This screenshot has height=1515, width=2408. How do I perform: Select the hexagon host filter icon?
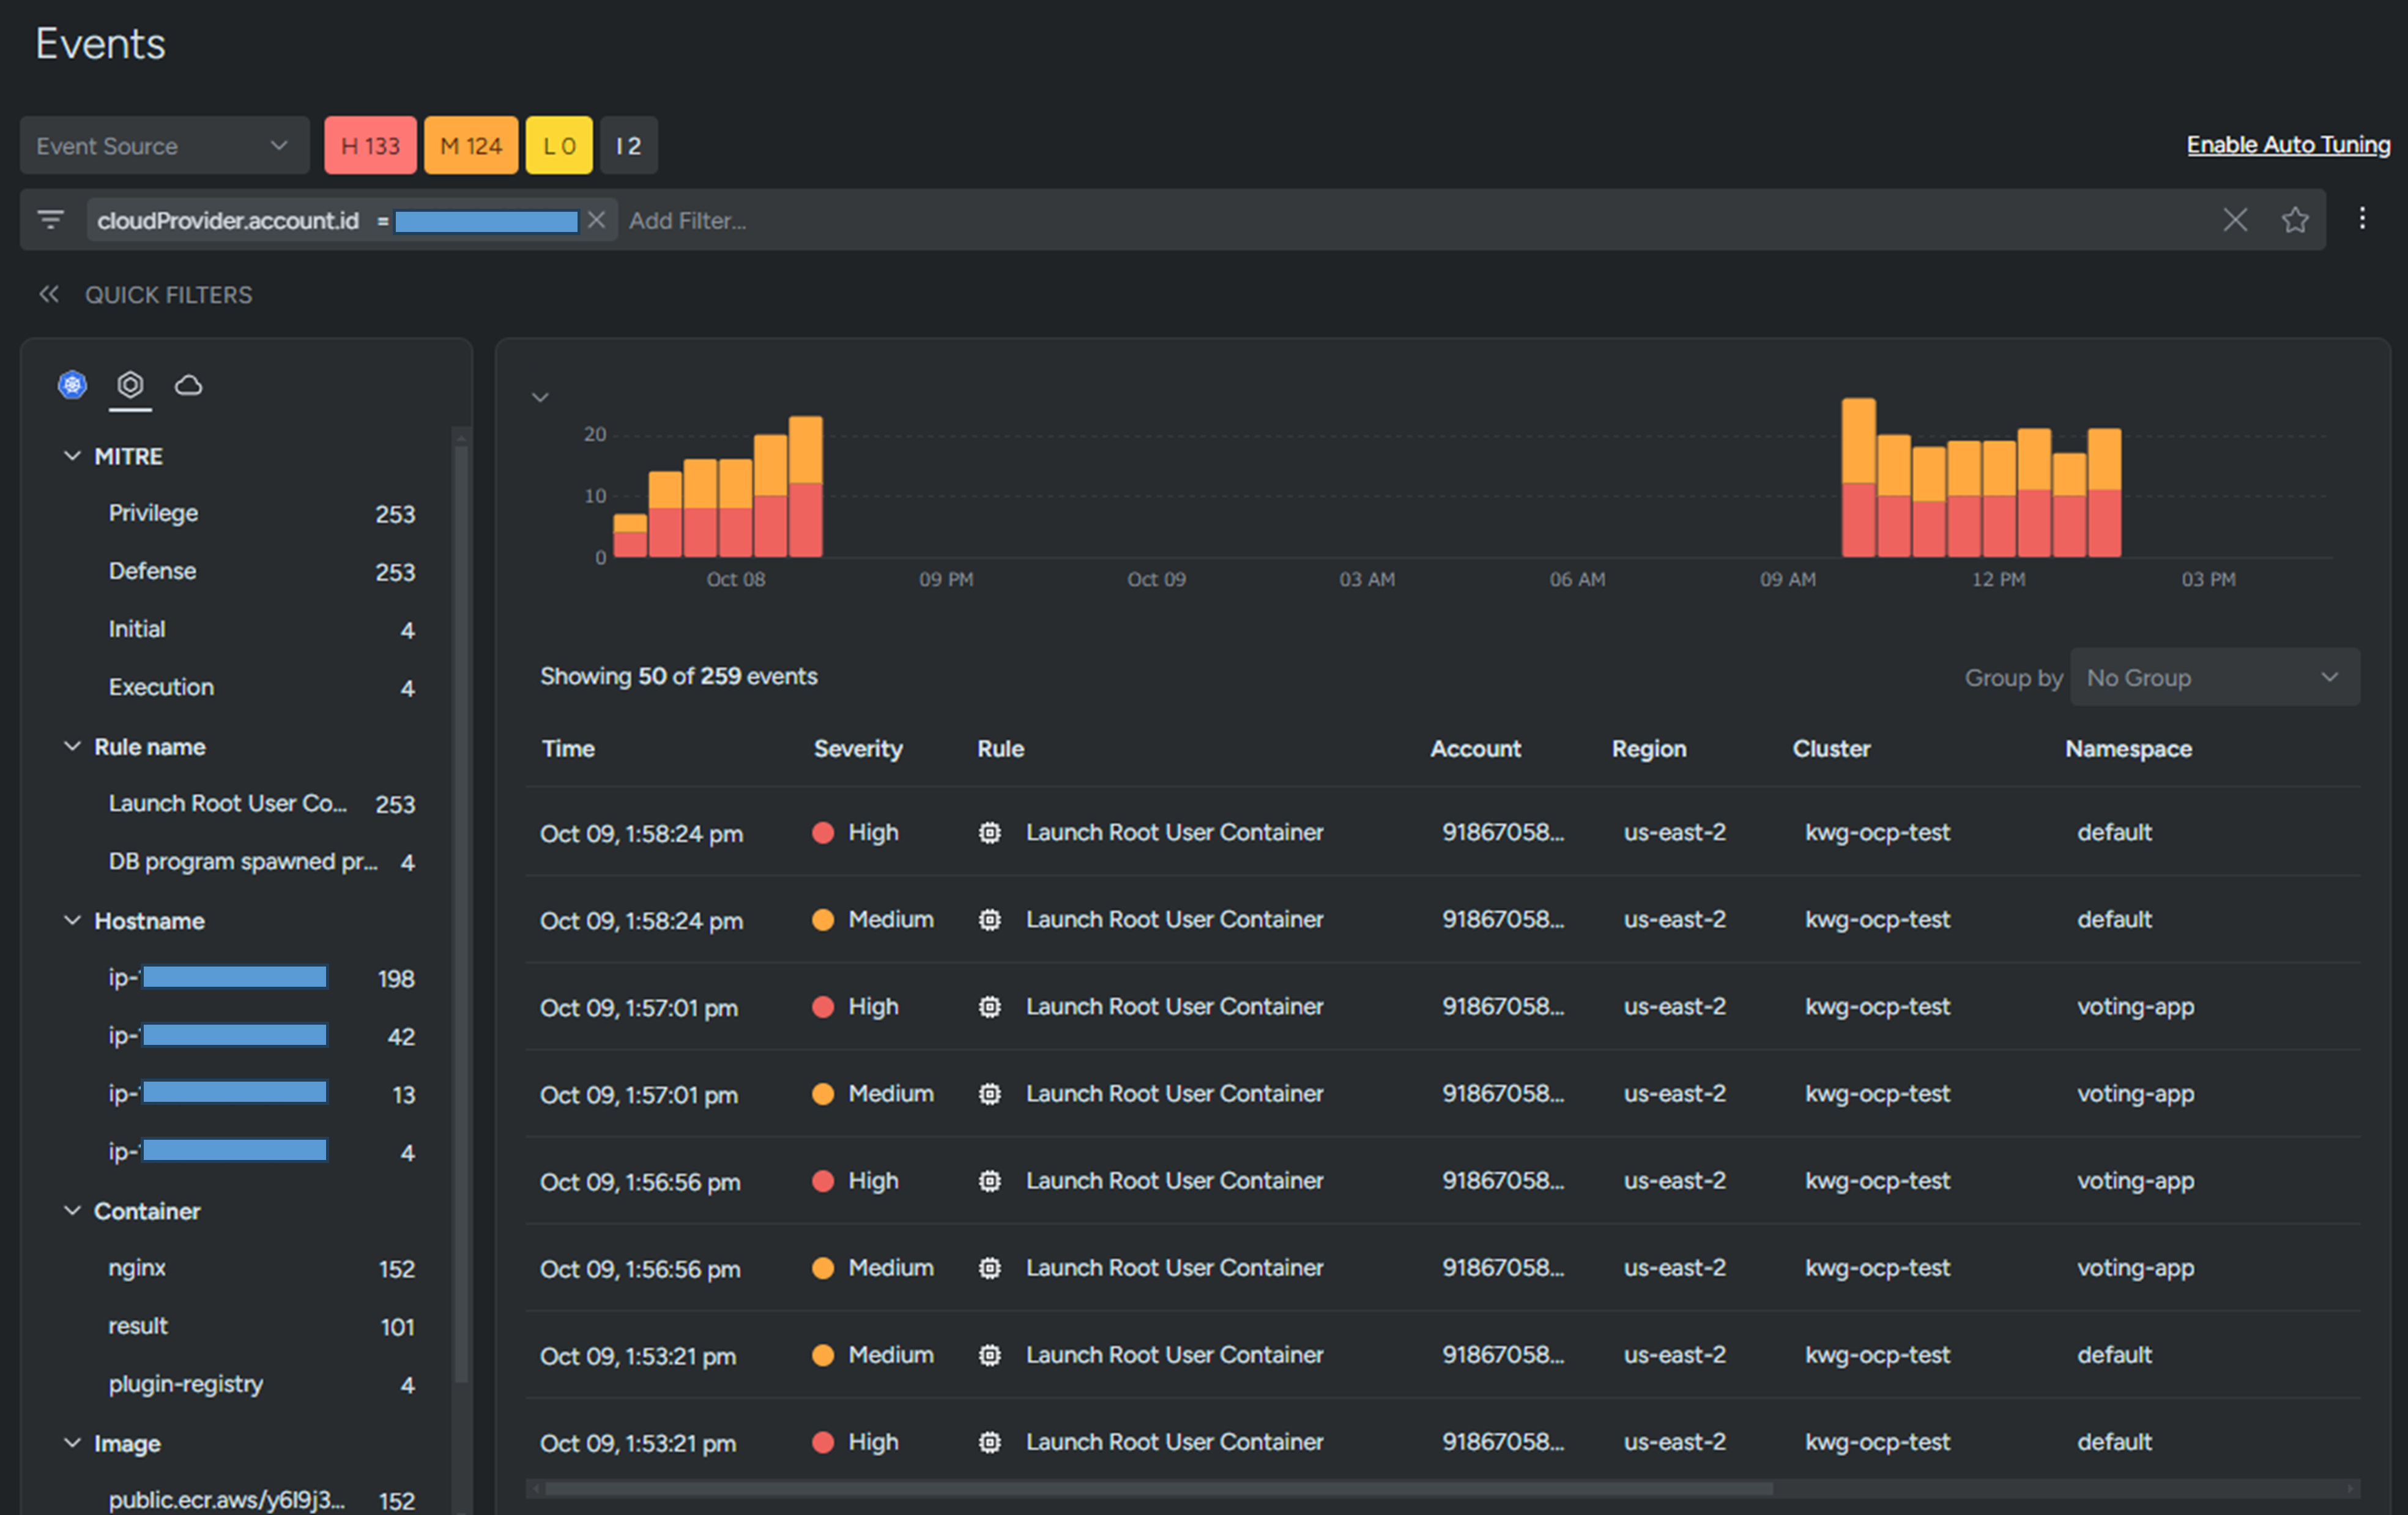tap(130, 384)
